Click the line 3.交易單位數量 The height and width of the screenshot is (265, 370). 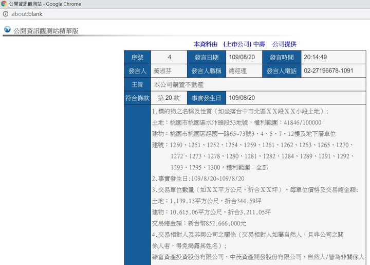click(255, 190)
